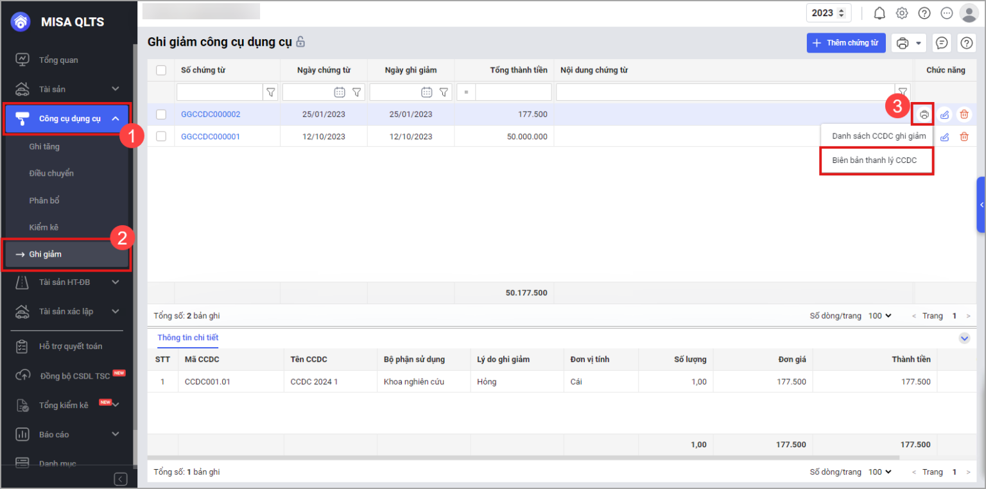Click the filter icon for Số chứng từ

pyautogui.click(x=271, y=92)
